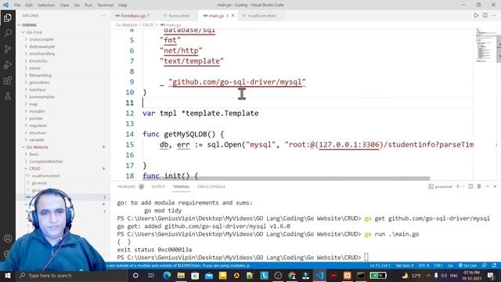
Task: Select Go language mode in status bar
Action: 450,266
